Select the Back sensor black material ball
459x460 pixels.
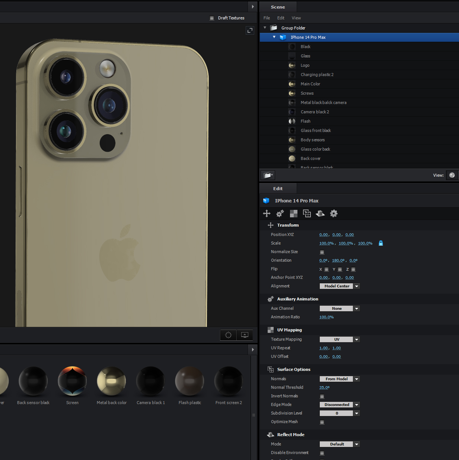click(x=33, y=381)
